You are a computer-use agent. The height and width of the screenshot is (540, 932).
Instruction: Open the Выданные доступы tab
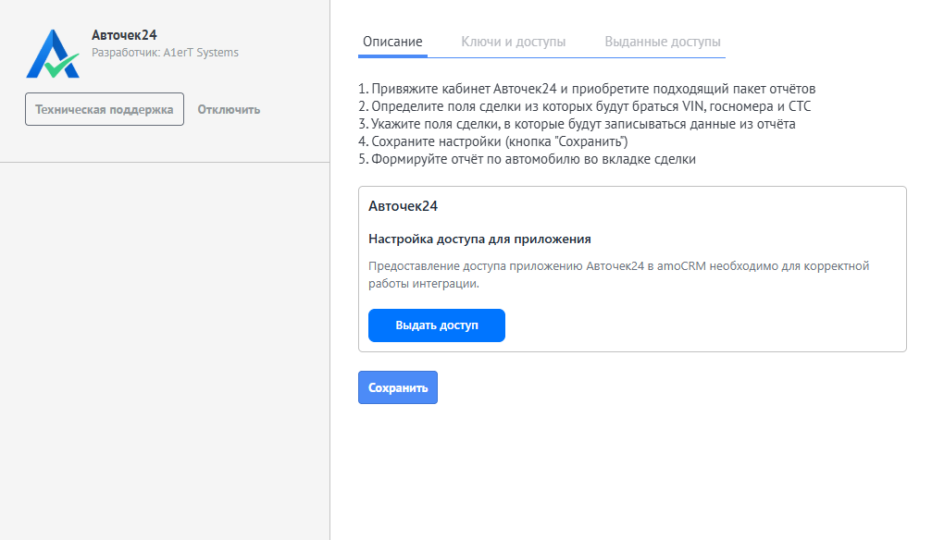click(663, 43)
